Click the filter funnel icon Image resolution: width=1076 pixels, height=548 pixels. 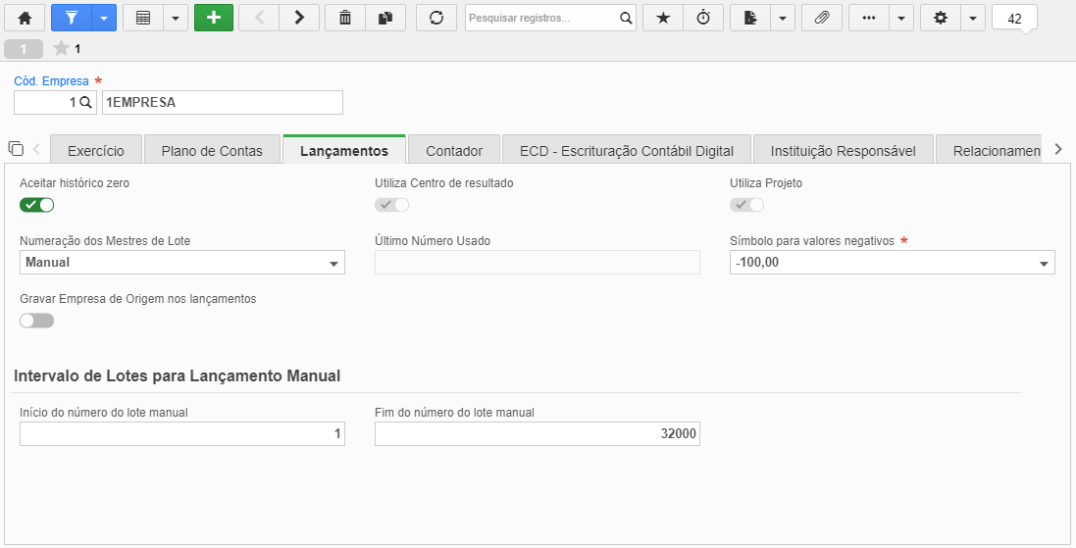coord(72,18)
